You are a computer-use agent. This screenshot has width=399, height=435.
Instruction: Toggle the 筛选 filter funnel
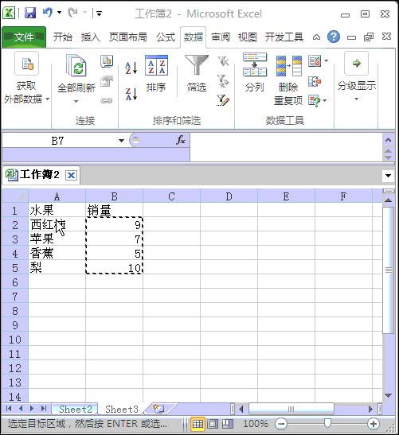pos(197,73)
